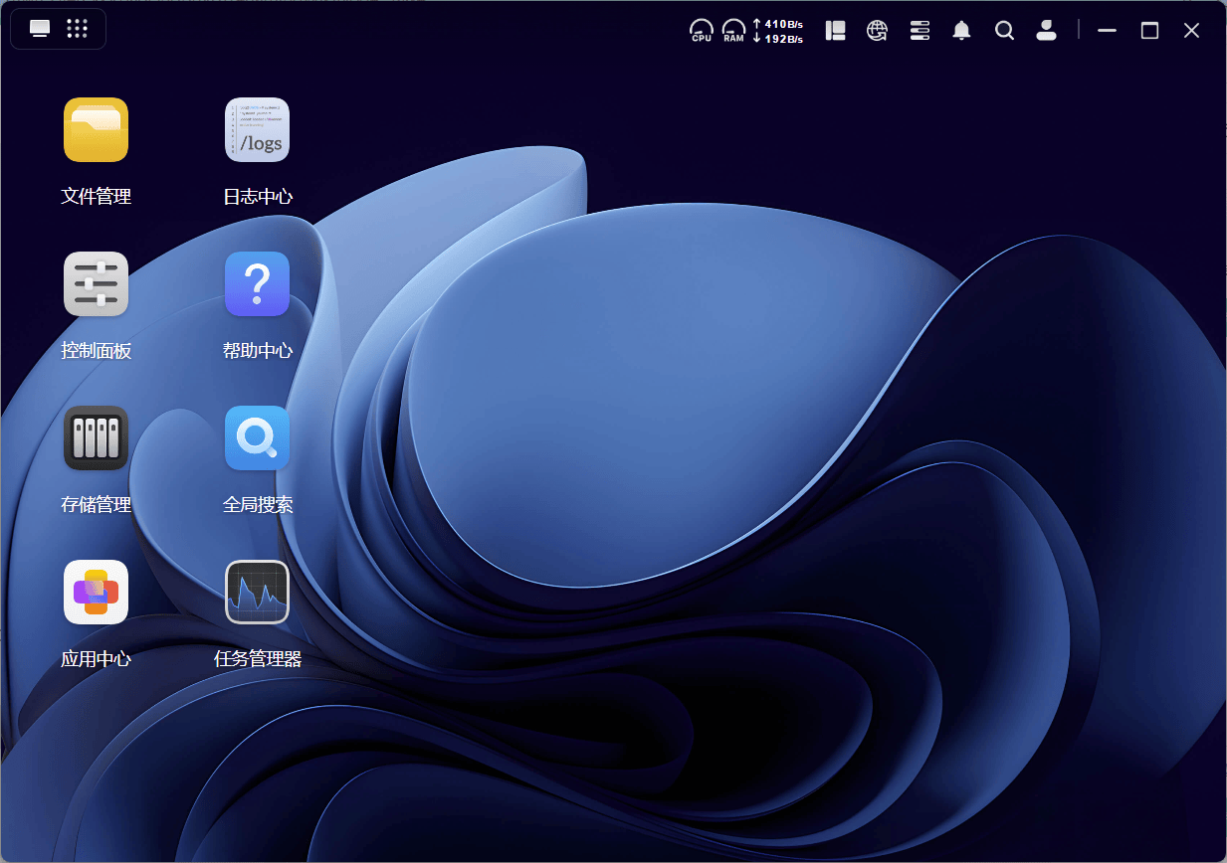Click the CPU usage gauge
The height and width of the screenshot is (863, 1227).
click(702, 31)
